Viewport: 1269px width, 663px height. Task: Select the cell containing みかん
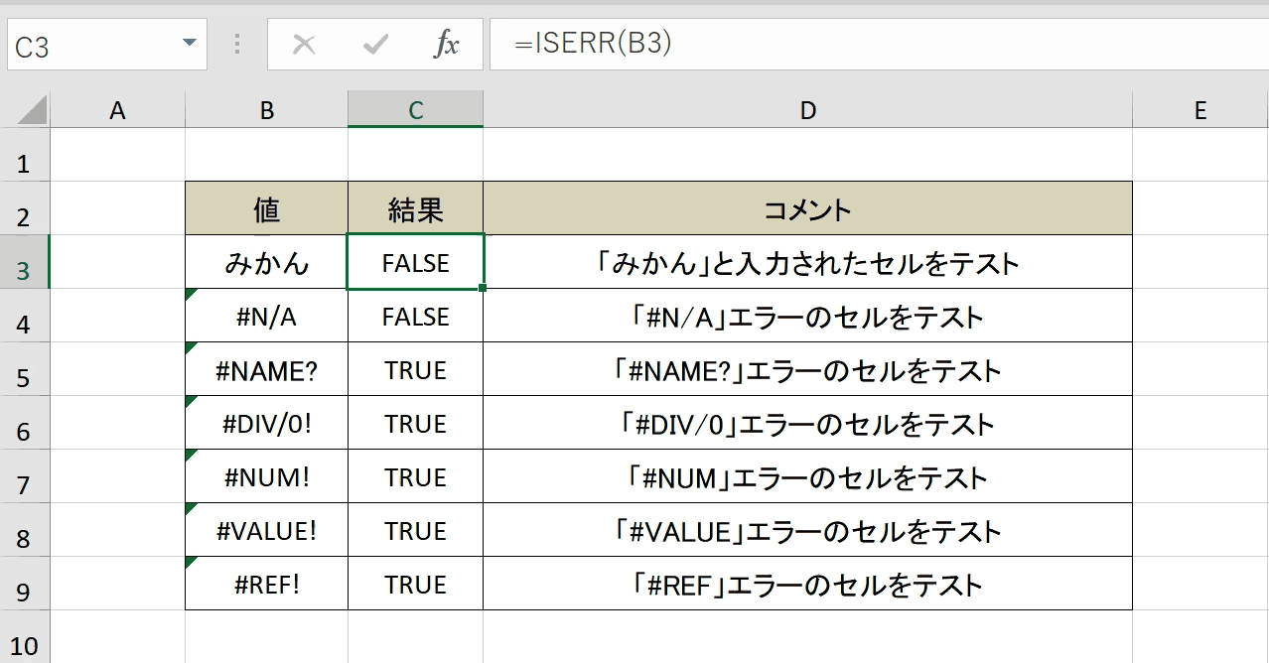[x=266, y=263]
